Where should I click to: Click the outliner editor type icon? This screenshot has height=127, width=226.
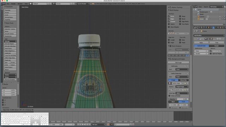point(195,7)
